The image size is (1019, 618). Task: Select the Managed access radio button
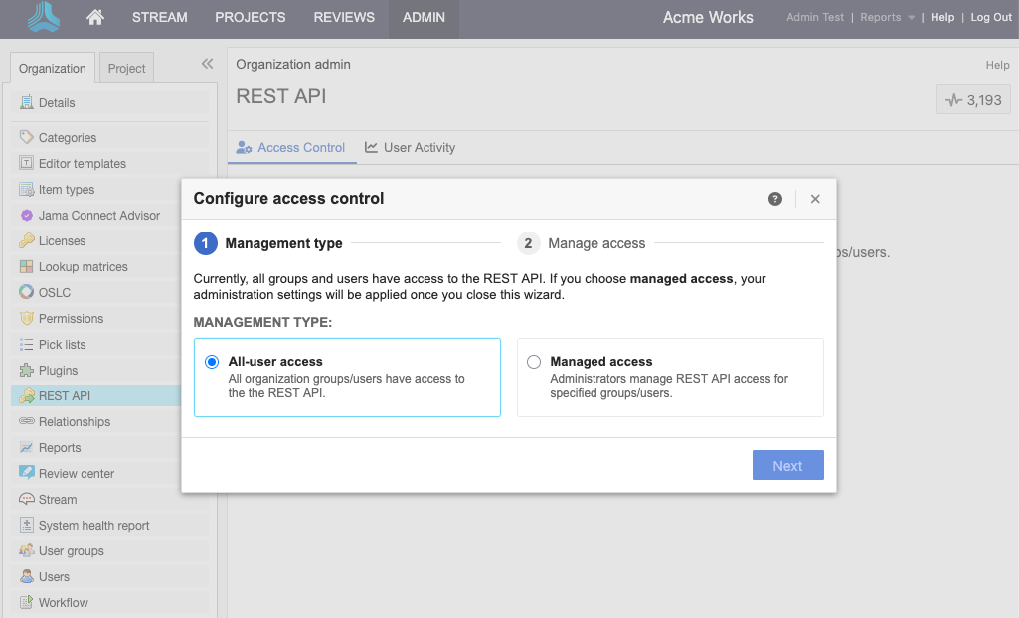click(534, 362)
